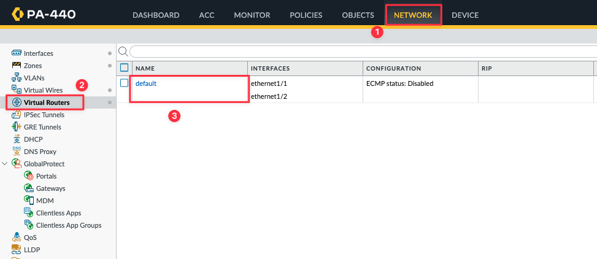Screen dimensions: 597x259
Task: Click the GlobalProtect Portals icon
Action: point(29,176)
